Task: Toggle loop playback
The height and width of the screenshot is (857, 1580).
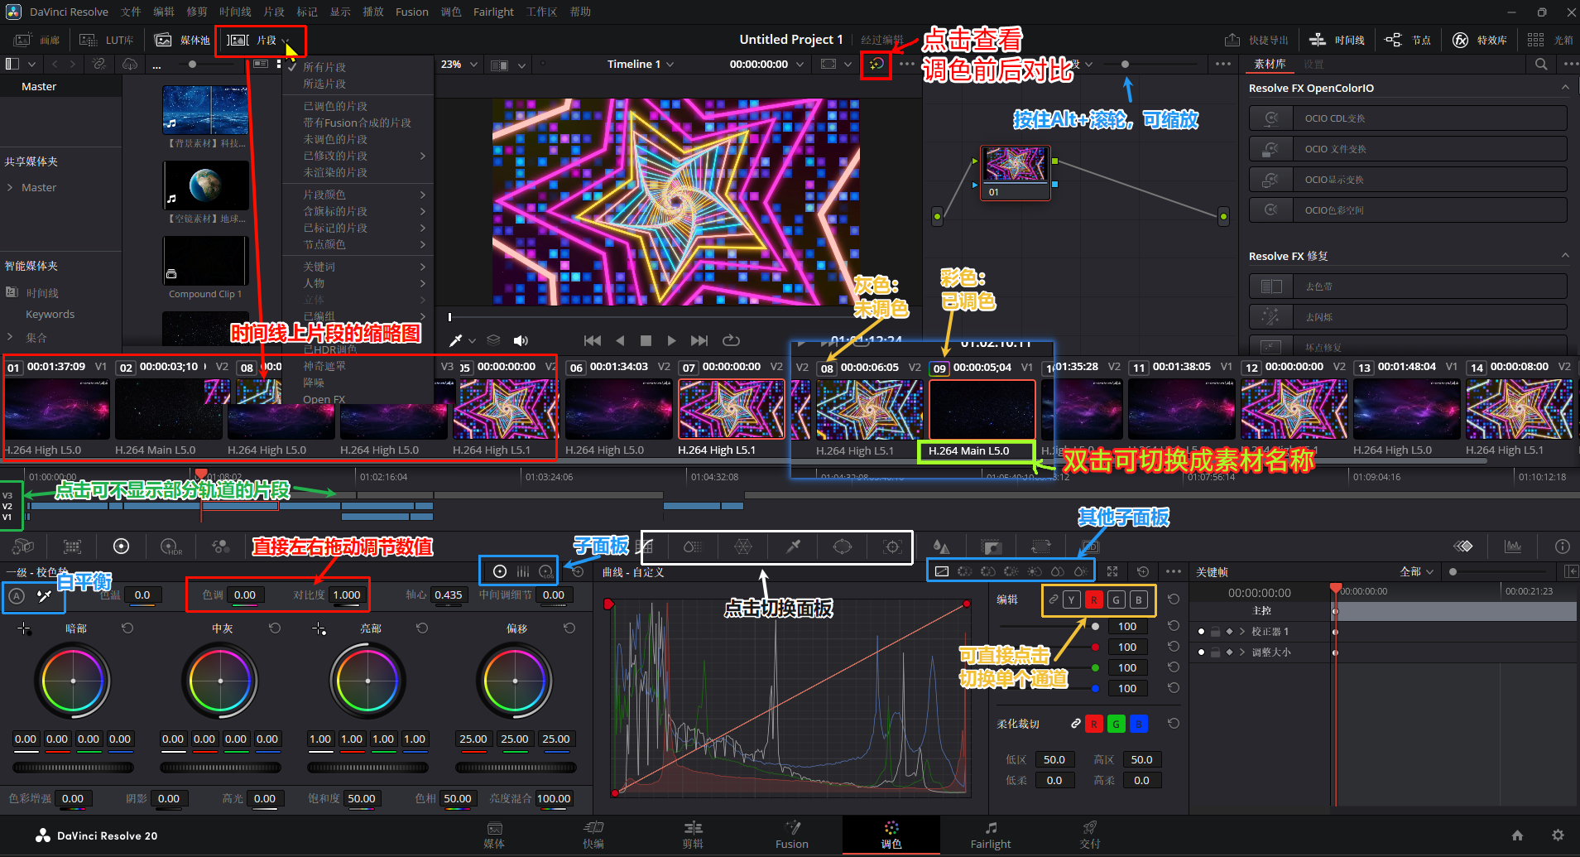Action: (x=731, y=340)
